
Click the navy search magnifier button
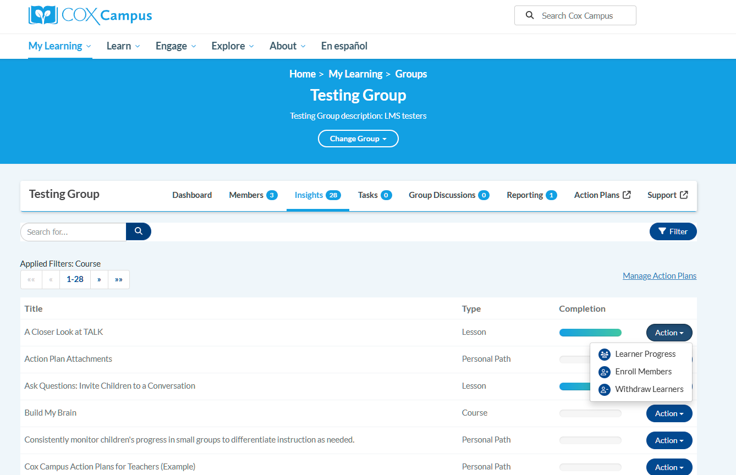pos(139,231)
